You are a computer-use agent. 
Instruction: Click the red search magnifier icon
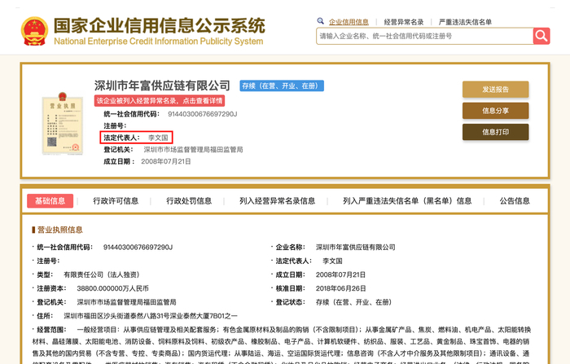(541, 36)
